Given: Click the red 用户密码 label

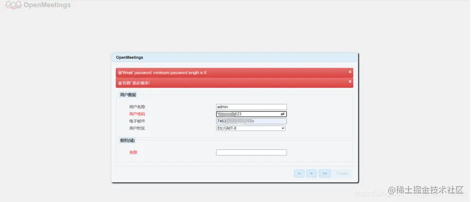Looking at the screenshot, I should click(x=137, y=114).
